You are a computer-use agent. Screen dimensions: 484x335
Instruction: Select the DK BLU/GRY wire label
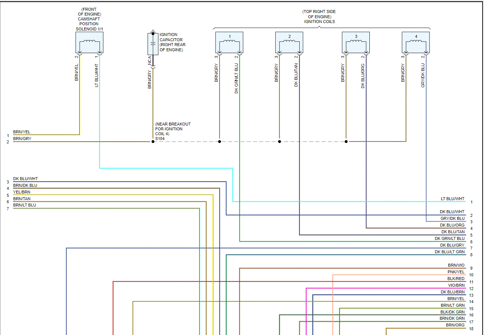point(452,245)
